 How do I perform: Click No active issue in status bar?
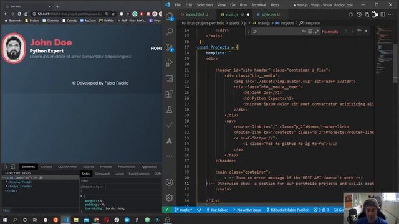[x=247, y=210]
